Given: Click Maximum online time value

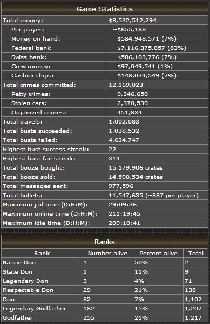Looking at the screenshot, I should pos(124,213).
